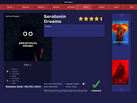The height and width of the screenshot is (103, 137).
Task: Open Movies section via camera icon
Action: [20, 7]
